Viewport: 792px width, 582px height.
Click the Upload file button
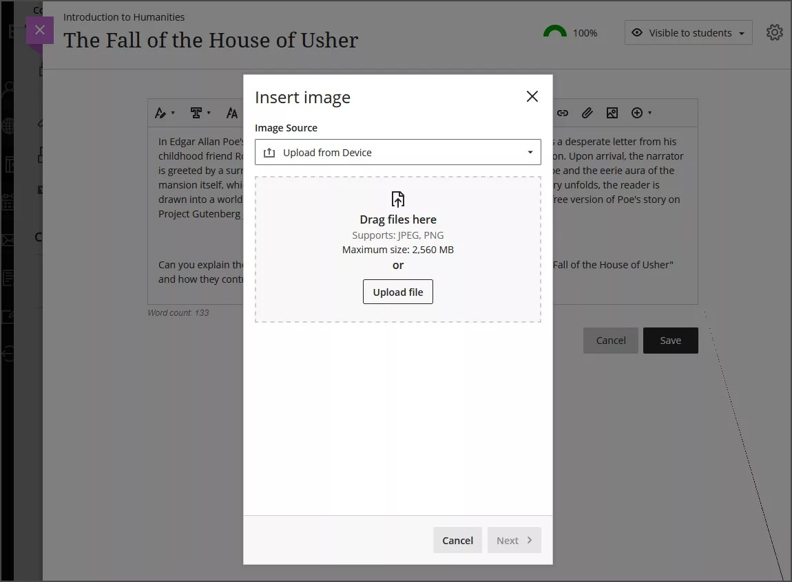398,292
